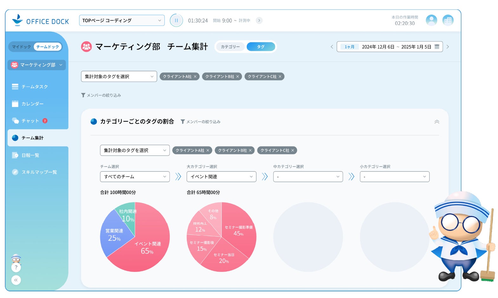Open スキルマップ一覧 in the sidebar
The height and width of the screenshot is (298, 498).
click(39, 172)
